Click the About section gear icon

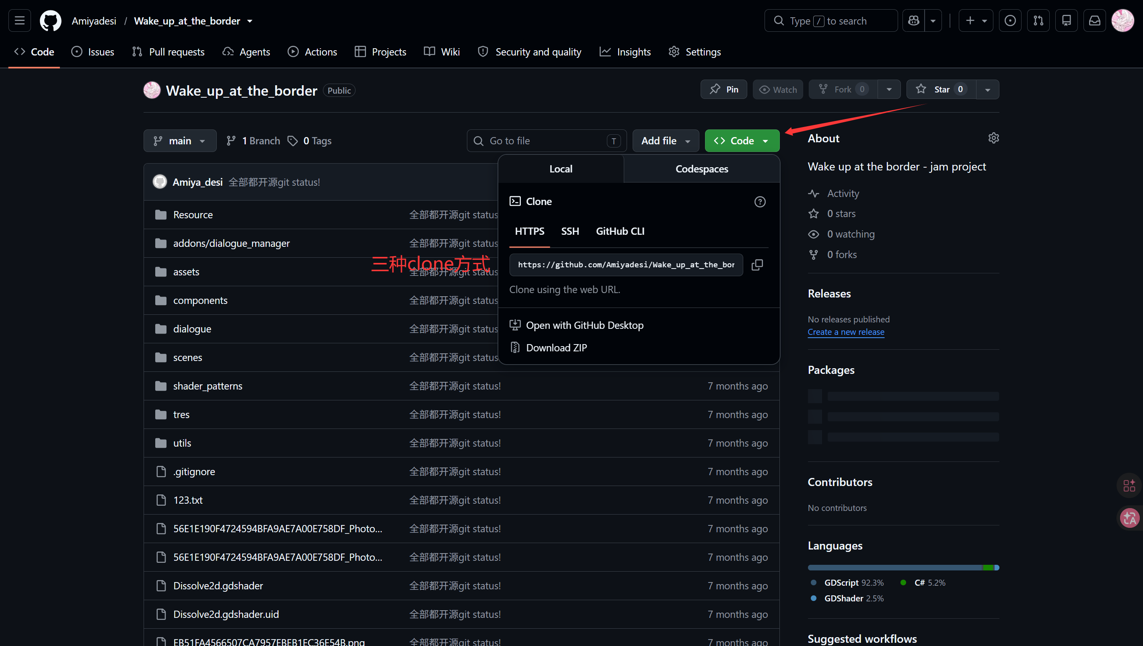point(993,138)
